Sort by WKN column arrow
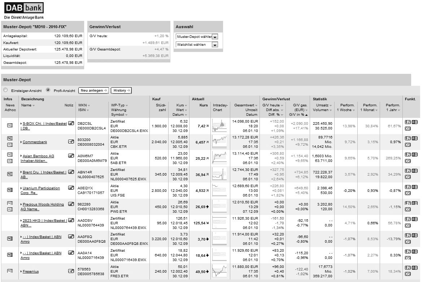 (89, 105)
